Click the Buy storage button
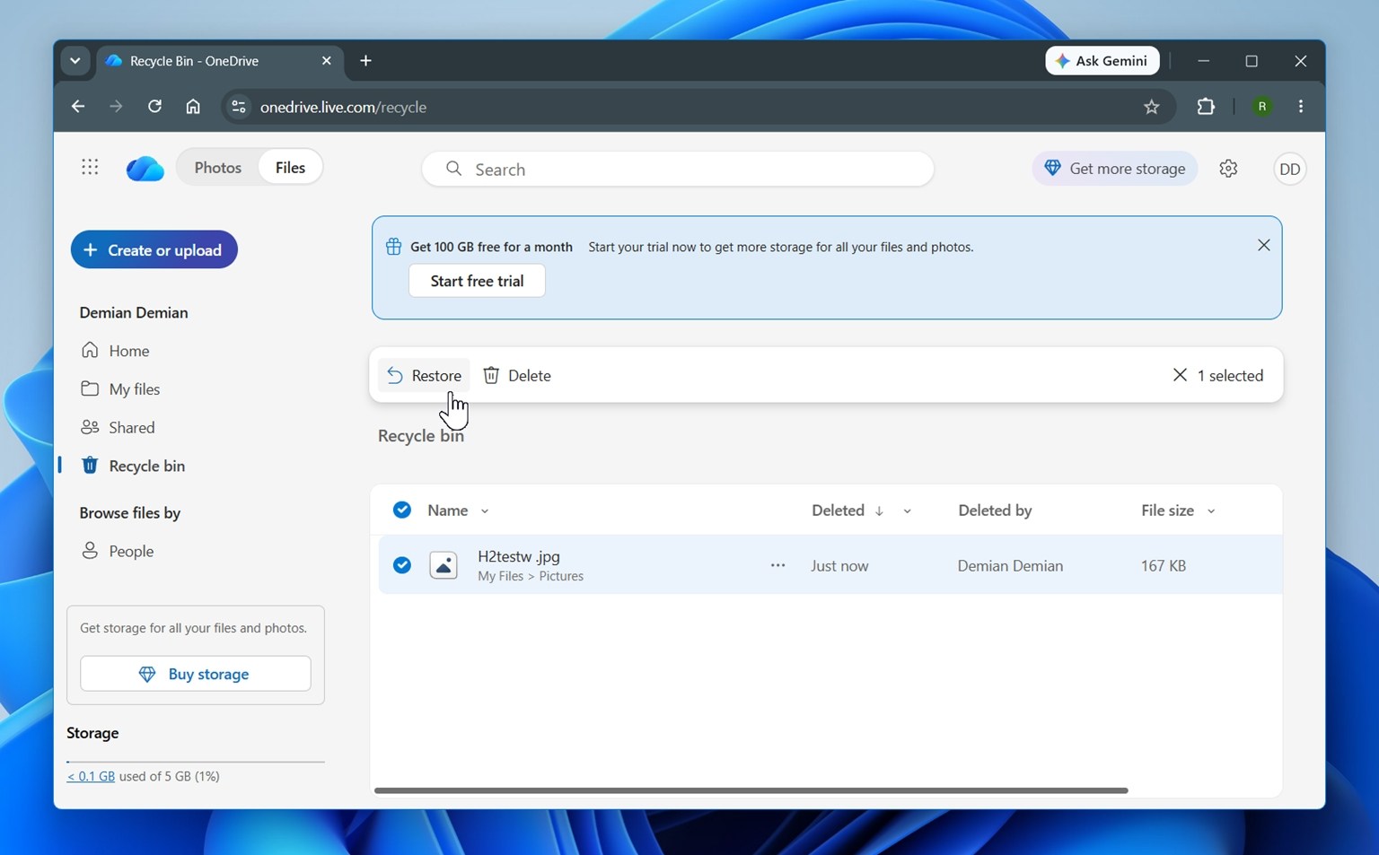1379x855 pixels. pyautogui.click(x=196, y=674)
